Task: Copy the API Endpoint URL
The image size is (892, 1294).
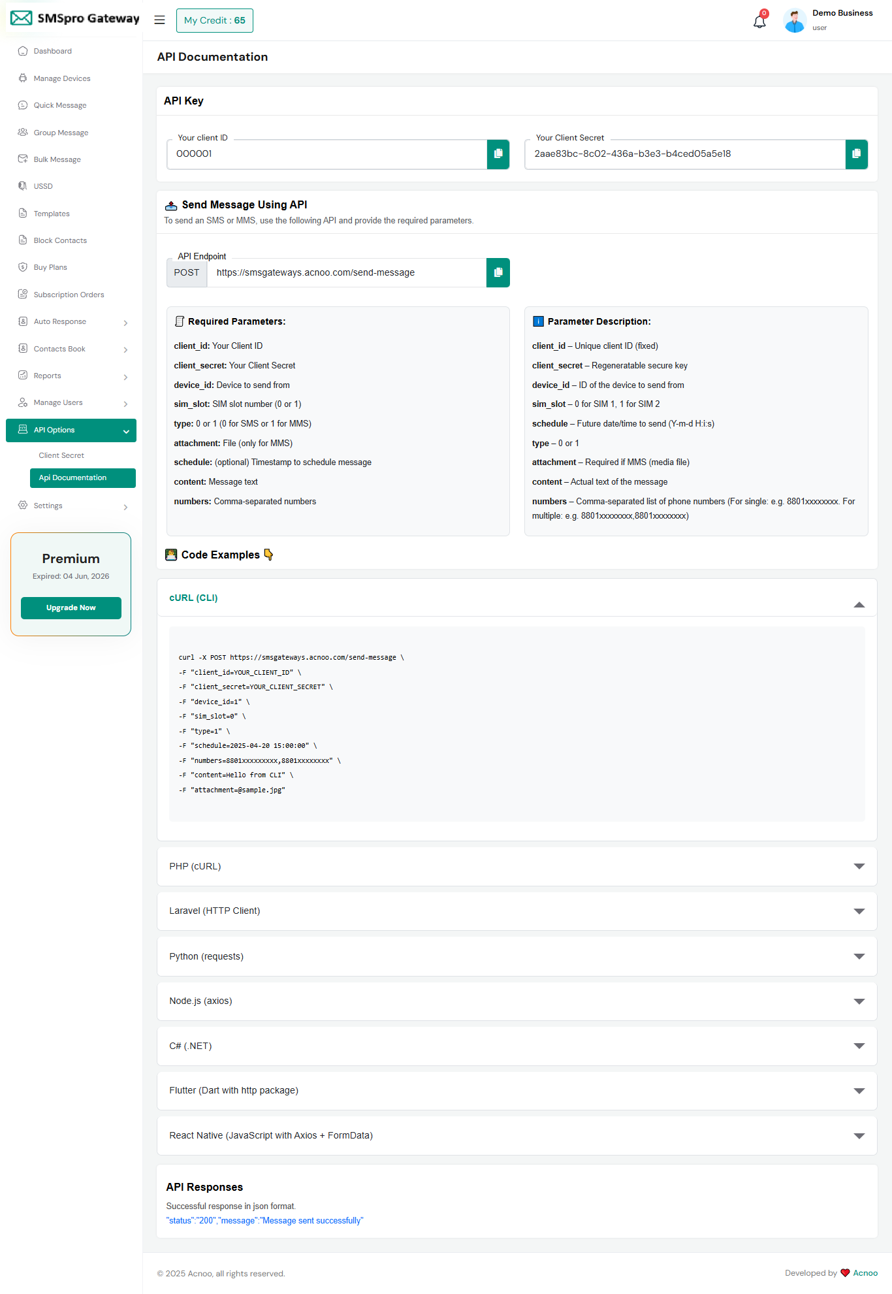Action: tap(498, 273)
